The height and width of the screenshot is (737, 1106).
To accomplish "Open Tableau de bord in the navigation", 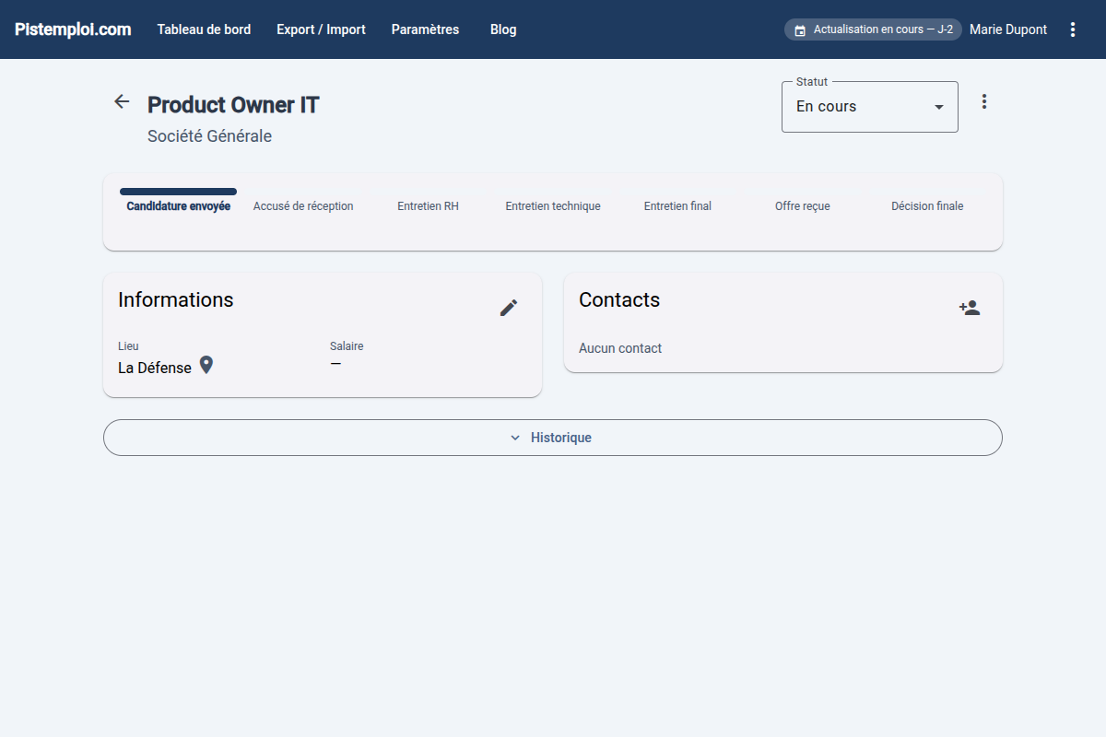I will pyautogui.click(x=204, y=29).
